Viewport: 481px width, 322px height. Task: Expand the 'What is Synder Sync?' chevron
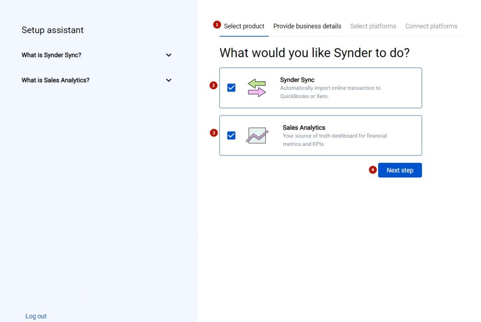(169, 55)
